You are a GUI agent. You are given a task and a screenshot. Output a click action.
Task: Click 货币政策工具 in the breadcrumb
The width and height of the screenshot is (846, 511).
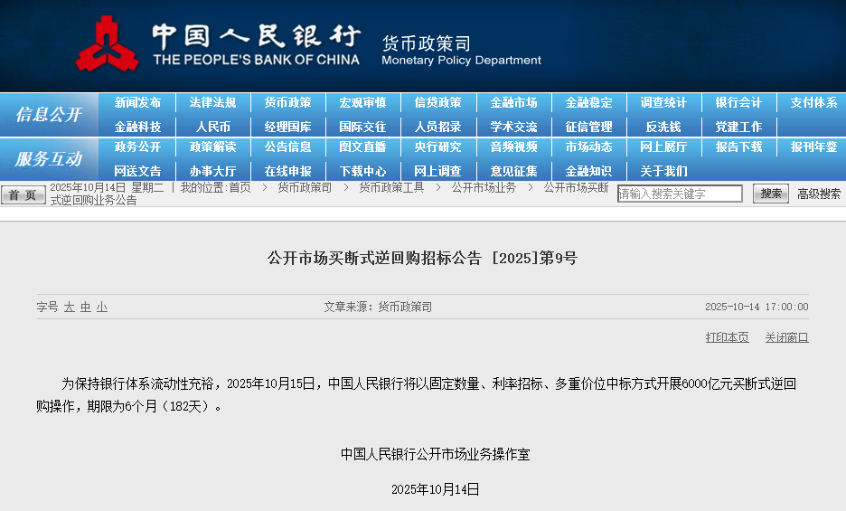[x=391, y=187]
